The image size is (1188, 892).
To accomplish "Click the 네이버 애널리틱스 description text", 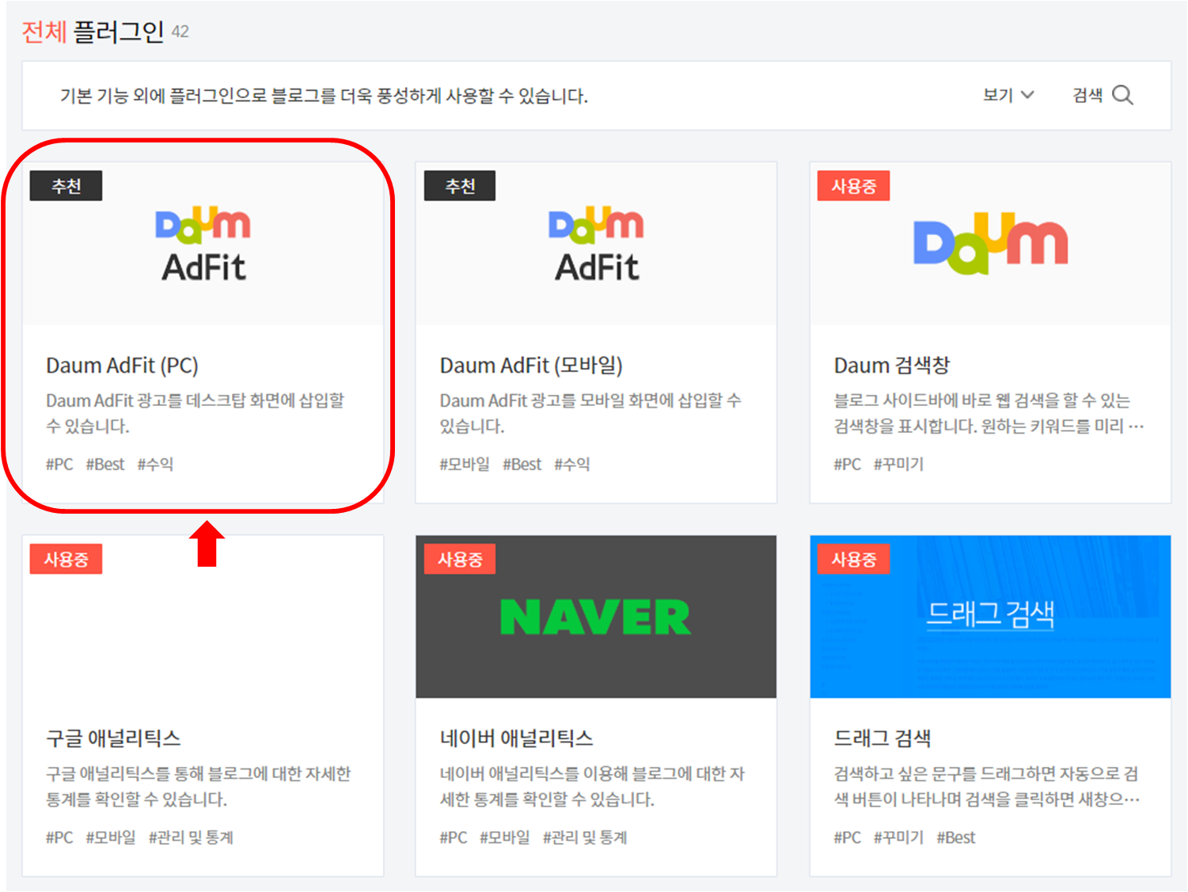I will (592, 787).
